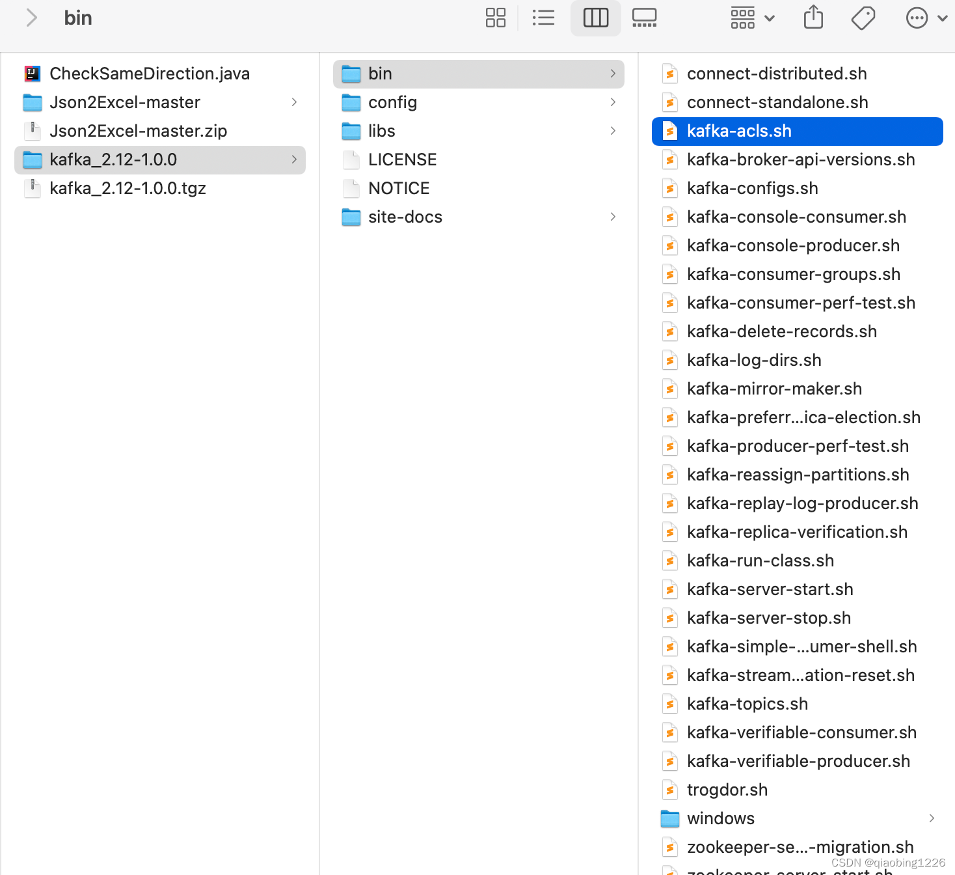Expand the site-docs folder chevron
The height and width of the screenshot is (875, 955).
(x=613, y=217)
